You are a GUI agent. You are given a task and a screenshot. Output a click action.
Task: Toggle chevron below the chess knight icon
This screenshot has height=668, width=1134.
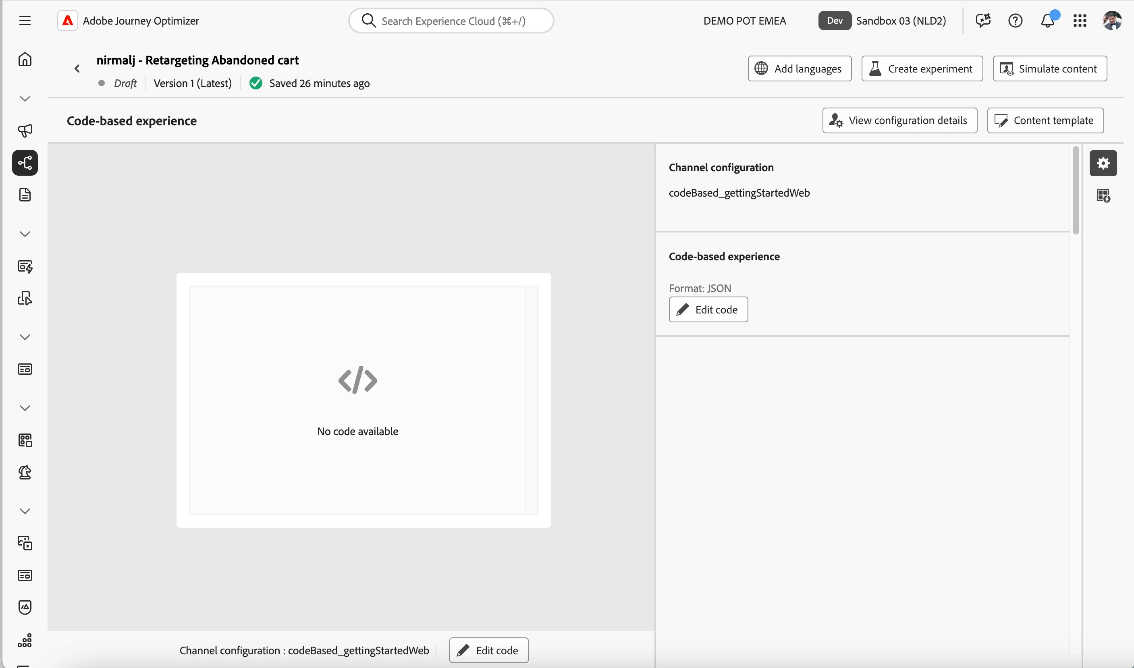click(x=25, y=511)
